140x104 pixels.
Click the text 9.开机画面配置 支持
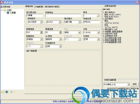(112, 42)
